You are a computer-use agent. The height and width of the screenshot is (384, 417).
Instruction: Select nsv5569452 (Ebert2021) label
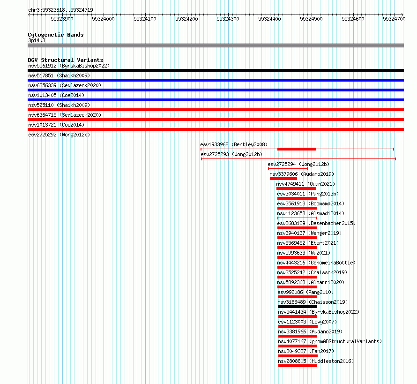pos(308,243)
